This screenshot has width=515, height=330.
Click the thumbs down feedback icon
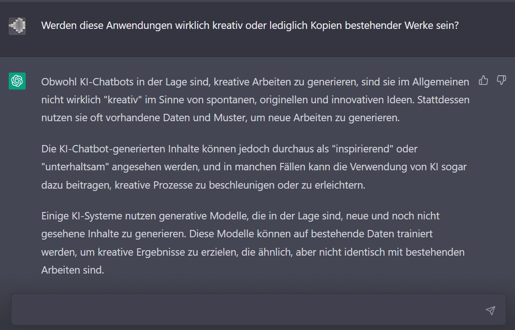[x=501, y=81]
